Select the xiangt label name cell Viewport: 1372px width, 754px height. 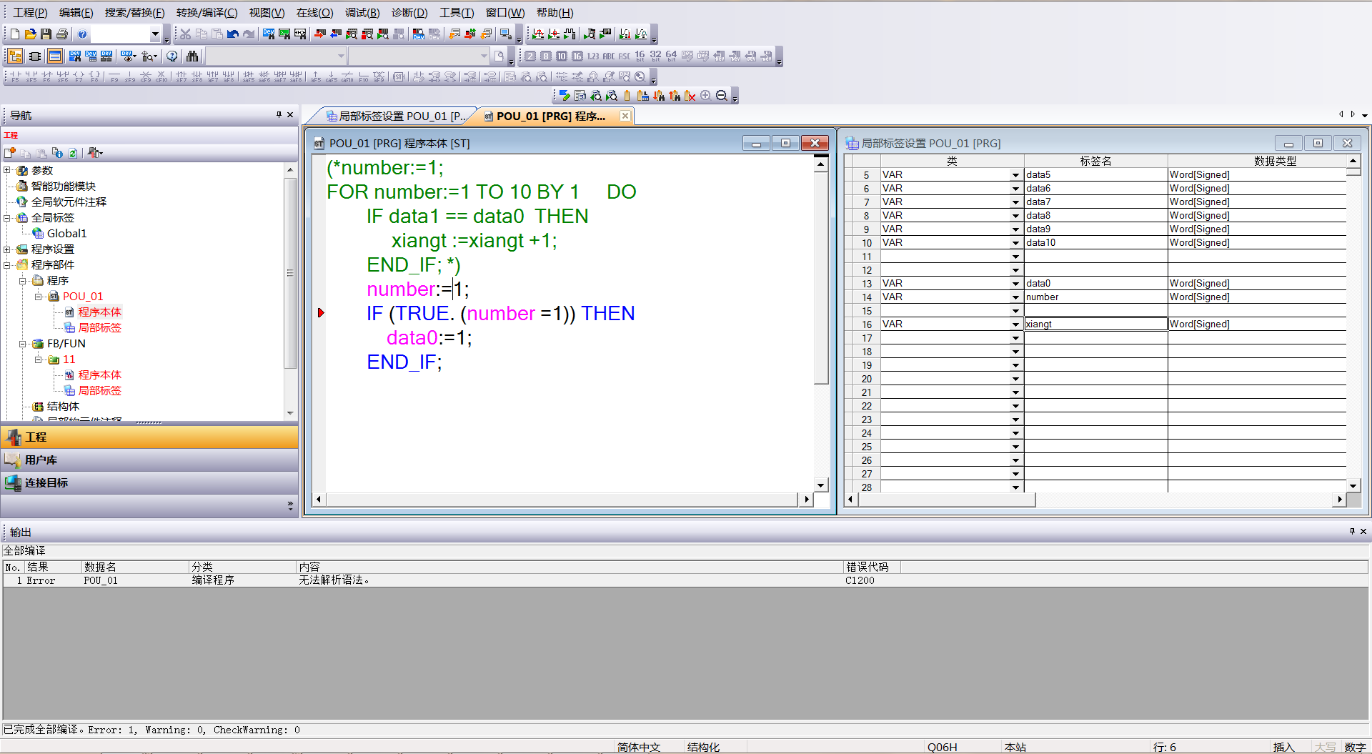pyautogui.click(x=1095, y=324)
